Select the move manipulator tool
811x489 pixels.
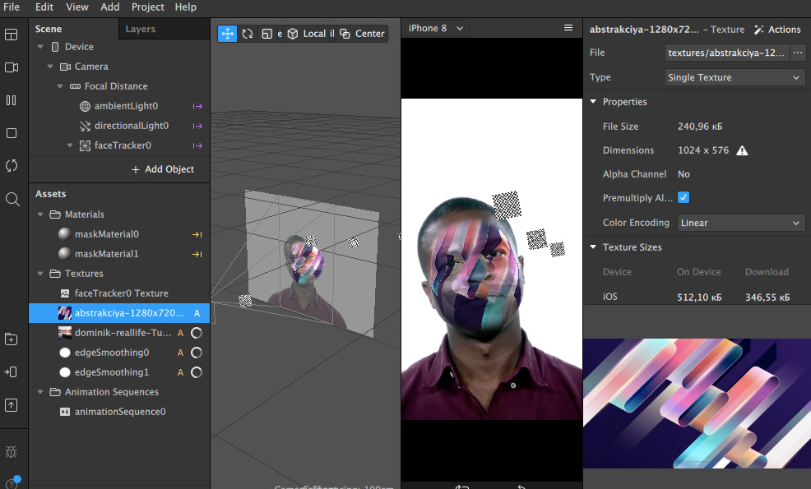pyautogui.click(x=227, y=34)
